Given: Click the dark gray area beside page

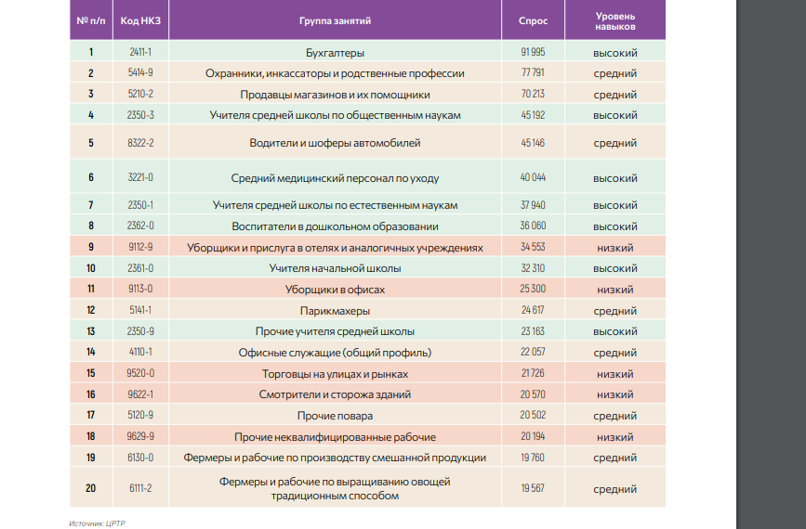Looking at the screenshot, I should (x=771, y=264).
